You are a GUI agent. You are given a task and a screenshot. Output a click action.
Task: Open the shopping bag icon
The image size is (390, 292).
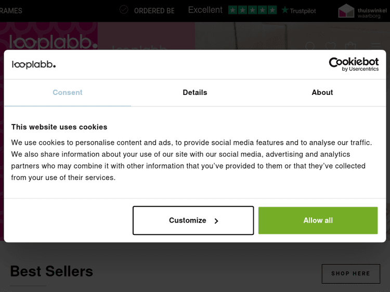[x=351, y=47]
